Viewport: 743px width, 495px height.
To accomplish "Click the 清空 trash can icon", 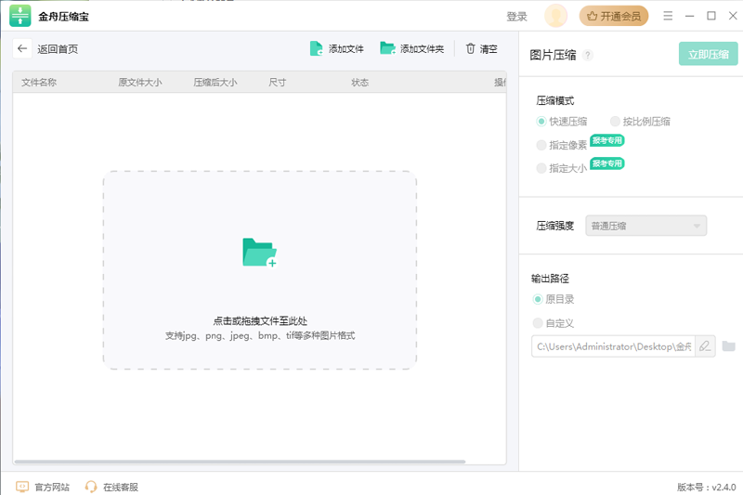I will point(471,49).
